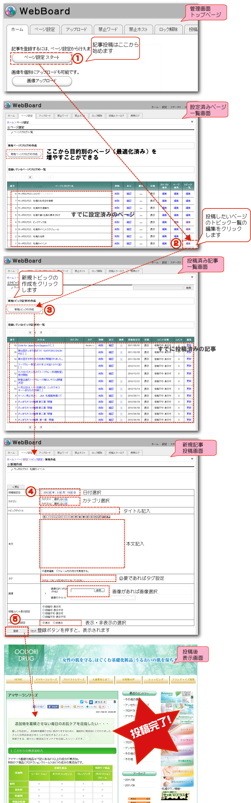Click the 検索 button in the topic list panel
This screenshot has width=251, height=803.
coord(188,288)
